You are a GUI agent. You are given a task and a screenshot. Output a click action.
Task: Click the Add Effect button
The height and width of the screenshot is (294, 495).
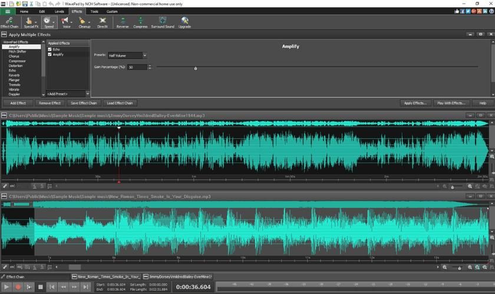pyautogui.click(x=18, y=103)
